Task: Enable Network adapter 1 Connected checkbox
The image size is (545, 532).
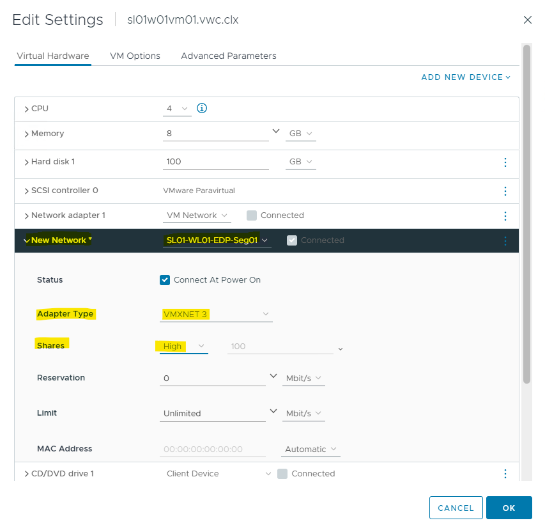Action: click(252, 215)
